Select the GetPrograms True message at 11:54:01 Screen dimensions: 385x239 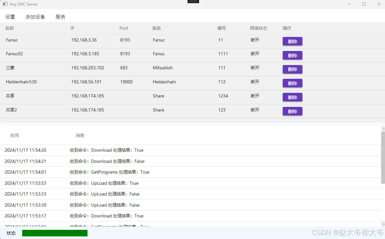109,172
